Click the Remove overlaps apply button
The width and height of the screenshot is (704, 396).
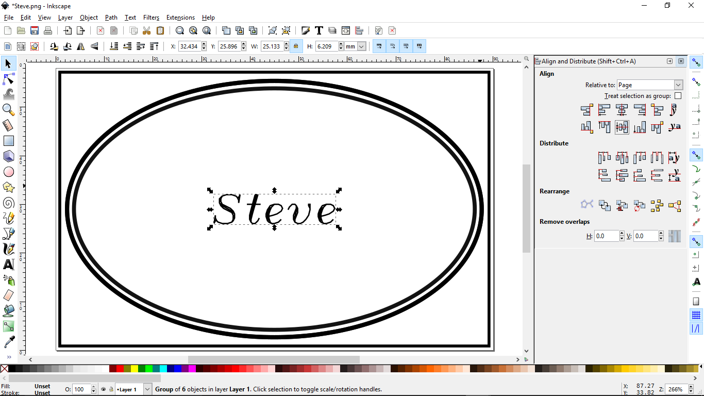(675, 236)
